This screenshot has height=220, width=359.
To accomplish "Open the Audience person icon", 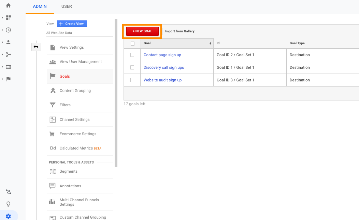I will 9,42.
